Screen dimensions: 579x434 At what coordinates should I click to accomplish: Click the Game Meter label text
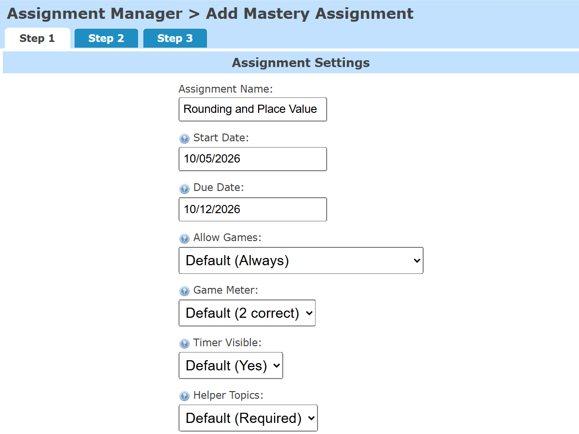tap(226, 290)
